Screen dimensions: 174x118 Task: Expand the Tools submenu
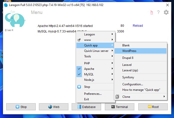pyautogui.click(x=95, y=56)
